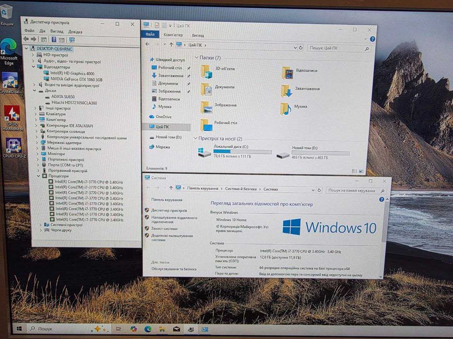Collapse the Процесори tree node
This screenshot has width=453, height=339.
tap(38, 176)
